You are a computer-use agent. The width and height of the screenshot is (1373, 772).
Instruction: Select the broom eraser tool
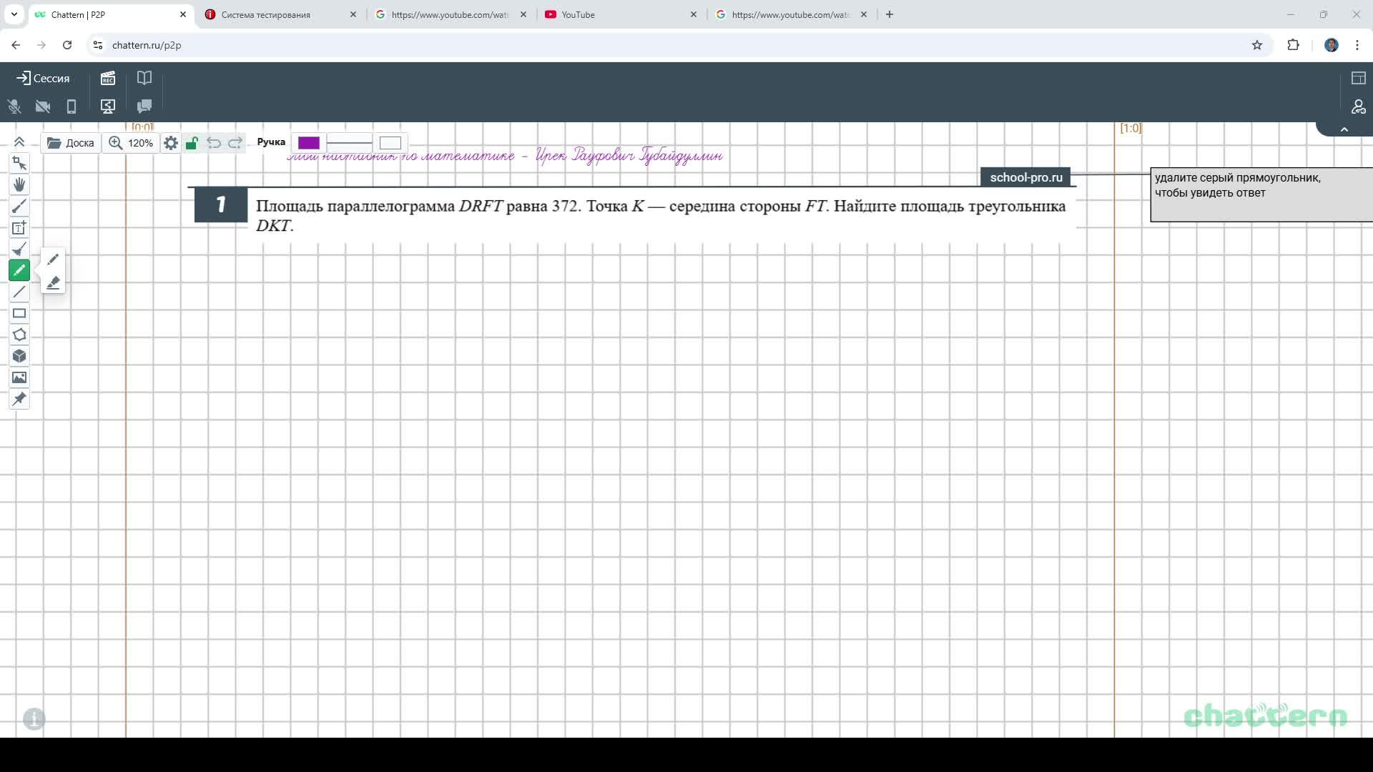click(19, 249)
